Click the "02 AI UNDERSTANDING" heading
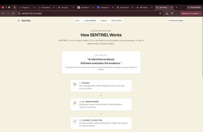Viewport: 203px width, 132px height. pos(89,102)
